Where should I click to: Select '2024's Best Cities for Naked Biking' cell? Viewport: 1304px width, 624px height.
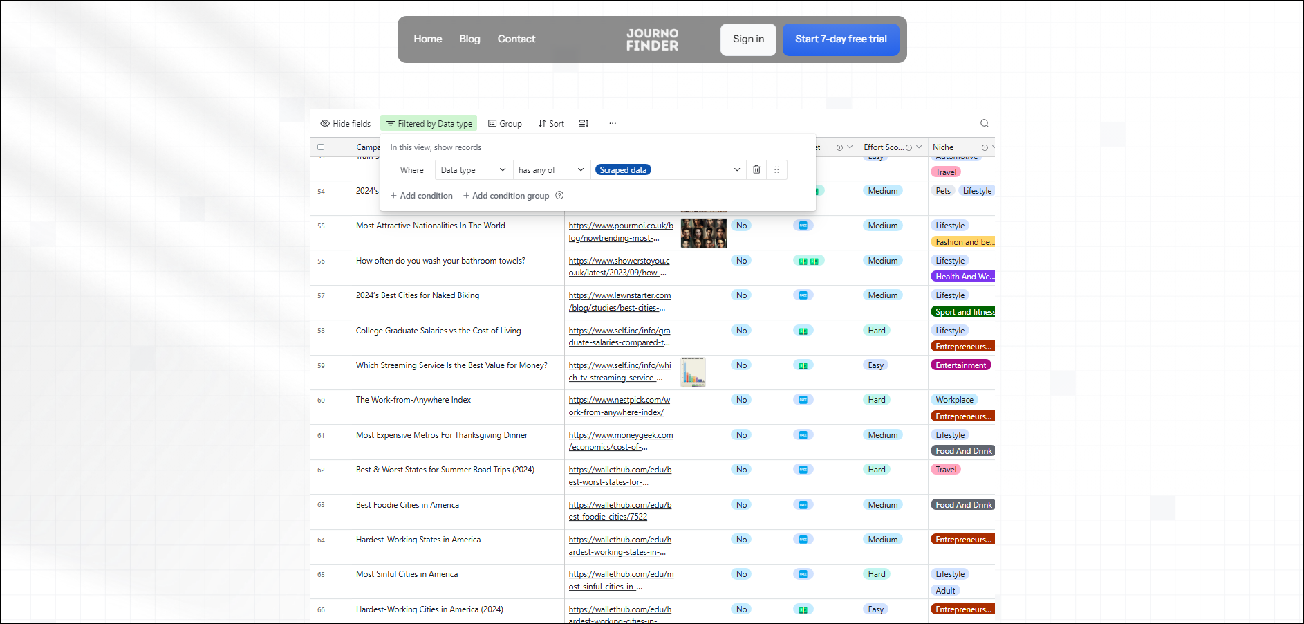coord(418,295)
